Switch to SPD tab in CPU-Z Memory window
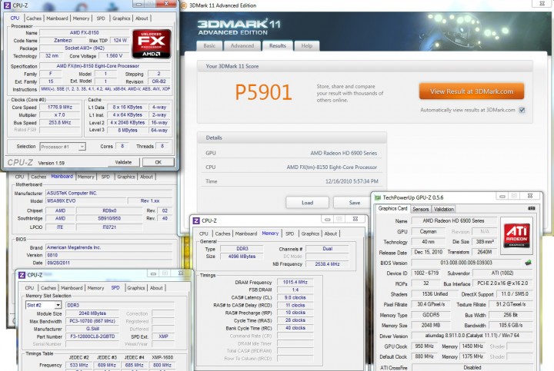Image resolution: width=554 pixels, height=371 pixels. [290, 234]
